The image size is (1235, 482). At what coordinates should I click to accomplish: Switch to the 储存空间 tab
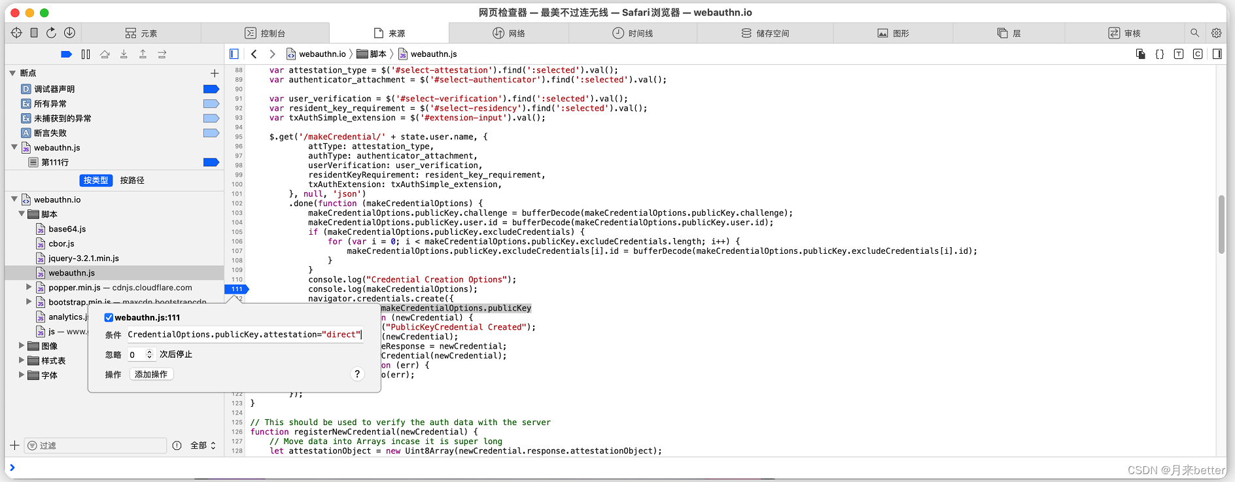click(x=765, y=33)
